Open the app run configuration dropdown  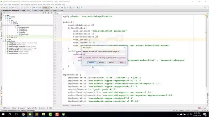click(46, 7)
